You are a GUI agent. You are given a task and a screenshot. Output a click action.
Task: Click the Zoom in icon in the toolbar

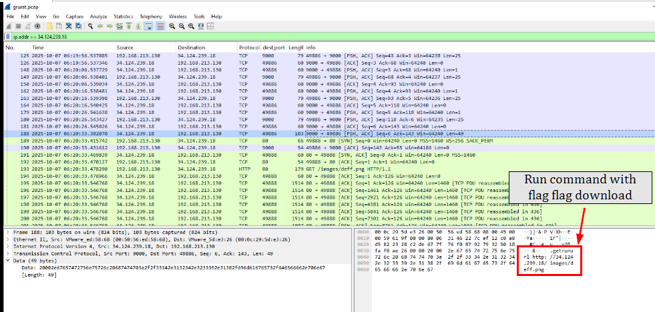172,26
